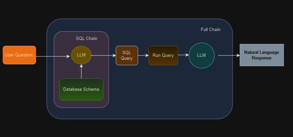Screen dimensions: 293x137
Task: Click the teal LLM circle
Action: tap(202, 55)
